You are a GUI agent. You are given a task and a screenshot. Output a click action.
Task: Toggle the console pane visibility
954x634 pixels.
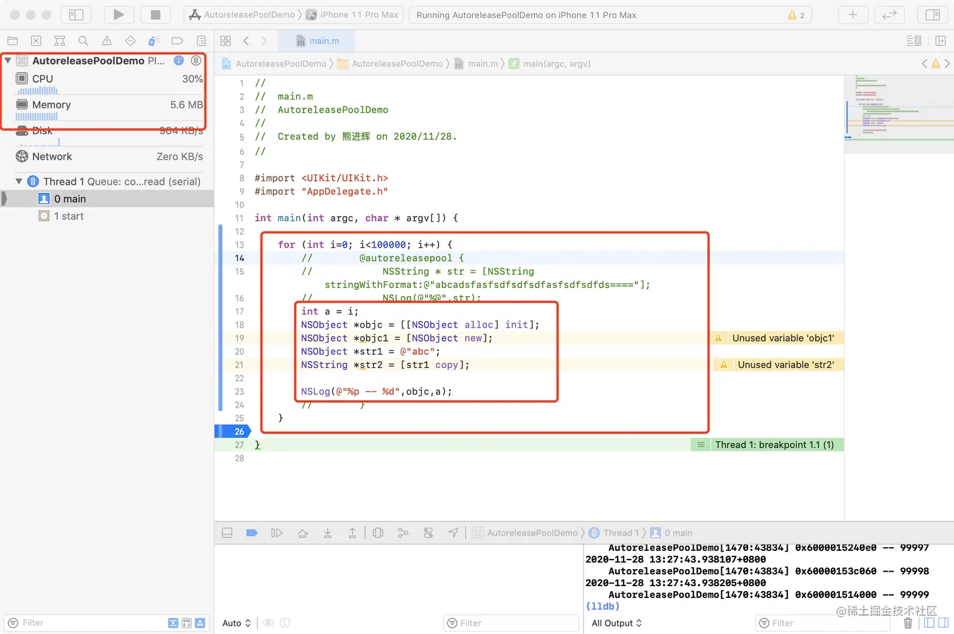click(x=943, y=623)
